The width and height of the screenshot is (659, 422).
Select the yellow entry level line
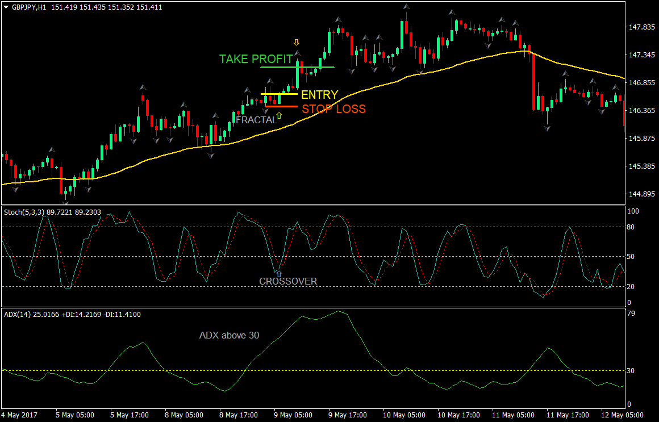pyautogui.click(x=278, y=94)
